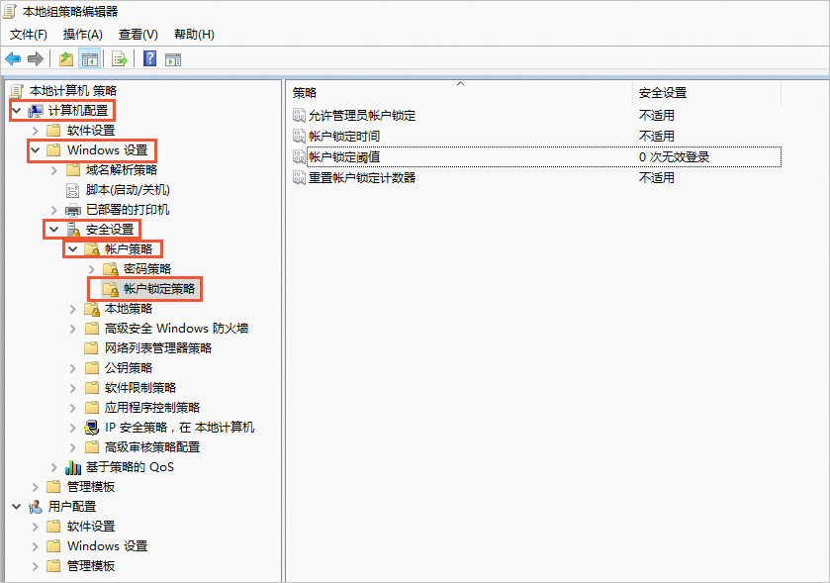Click the 计算机配置 computer icon

tap(36, 111)
